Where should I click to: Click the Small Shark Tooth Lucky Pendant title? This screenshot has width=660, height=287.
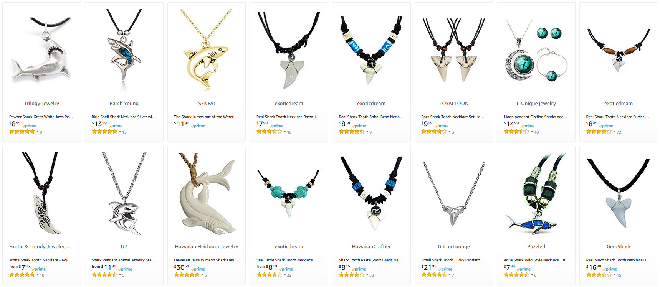tap(453, 260)
